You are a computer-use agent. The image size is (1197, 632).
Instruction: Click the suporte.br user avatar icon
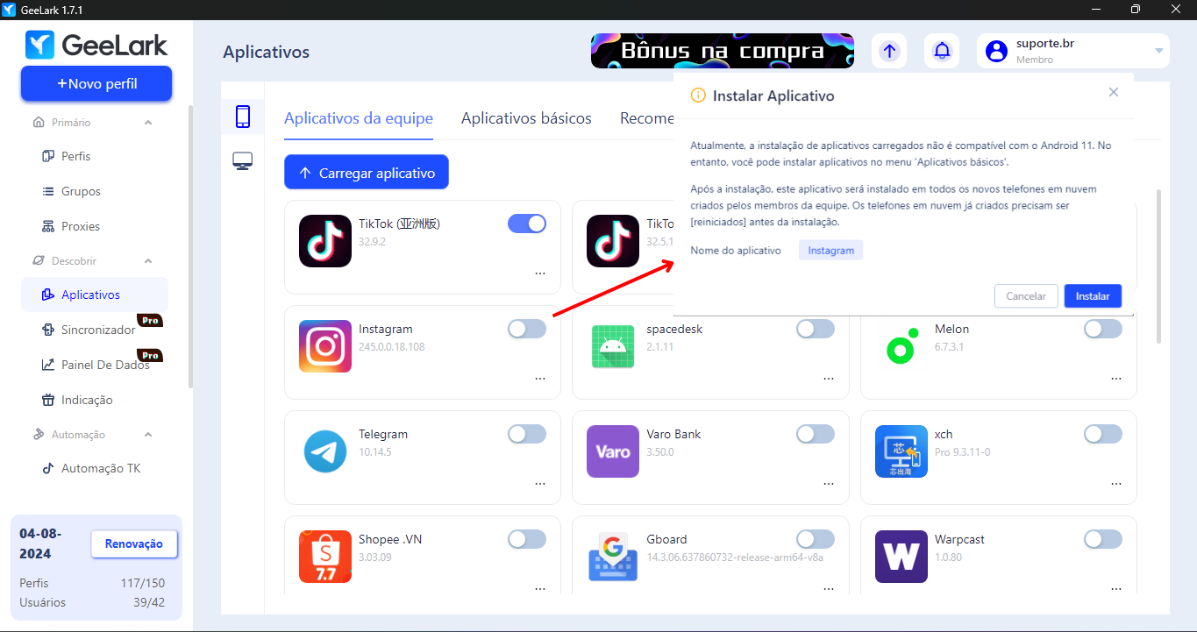[996, 51]
